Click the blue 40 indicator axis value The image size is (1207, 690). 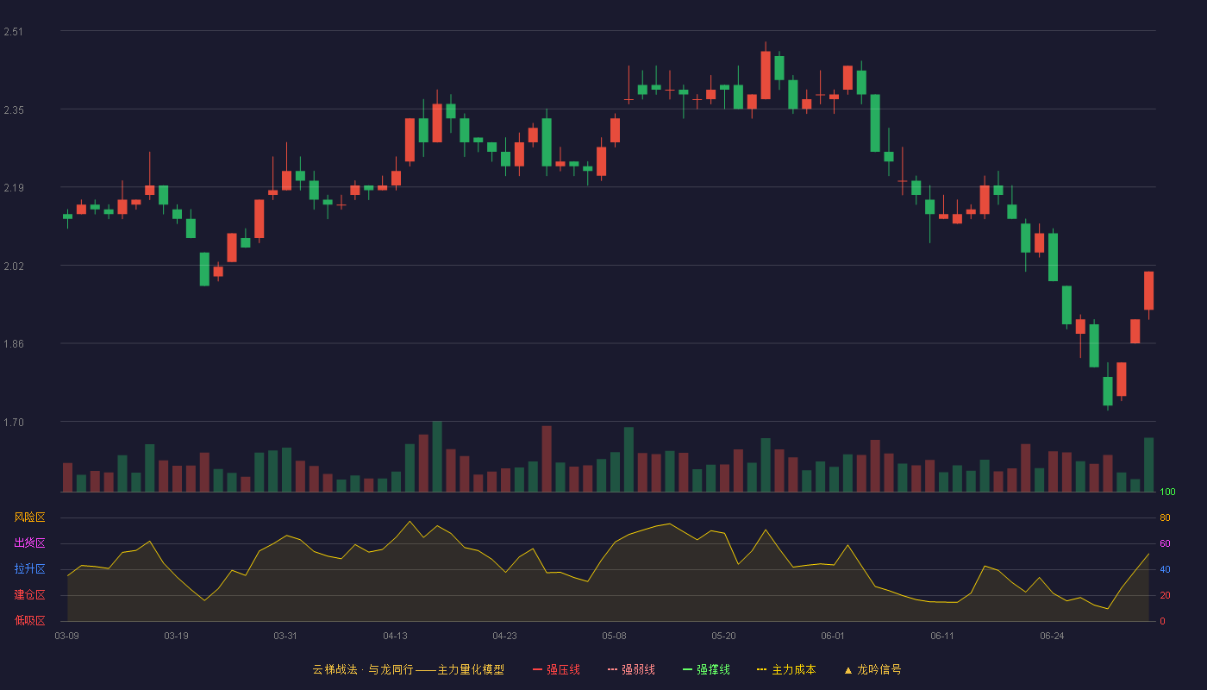tap(1165, 569)
